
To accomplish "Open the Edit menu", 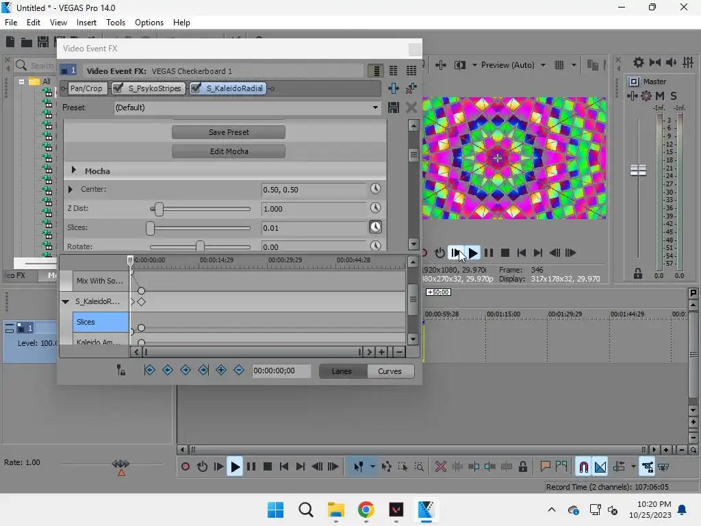I will tap(34, 23).
